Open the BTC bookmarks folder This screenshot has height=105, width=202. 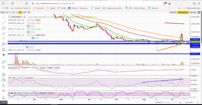5,8
